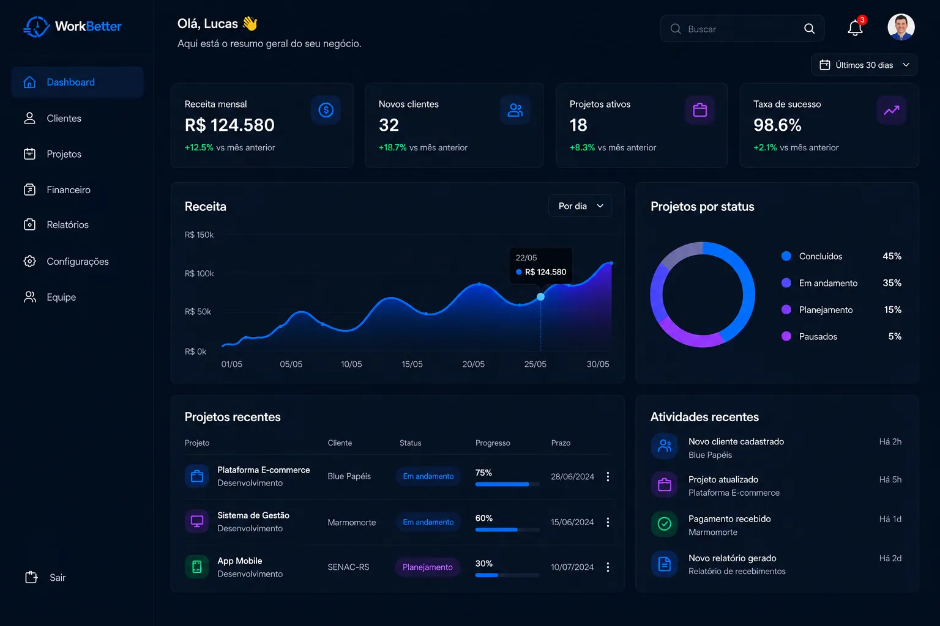Viewport: 940px width, 626px height.
Task: Click the Equipe people icon in sidebar
Action: tap(30, 297)
